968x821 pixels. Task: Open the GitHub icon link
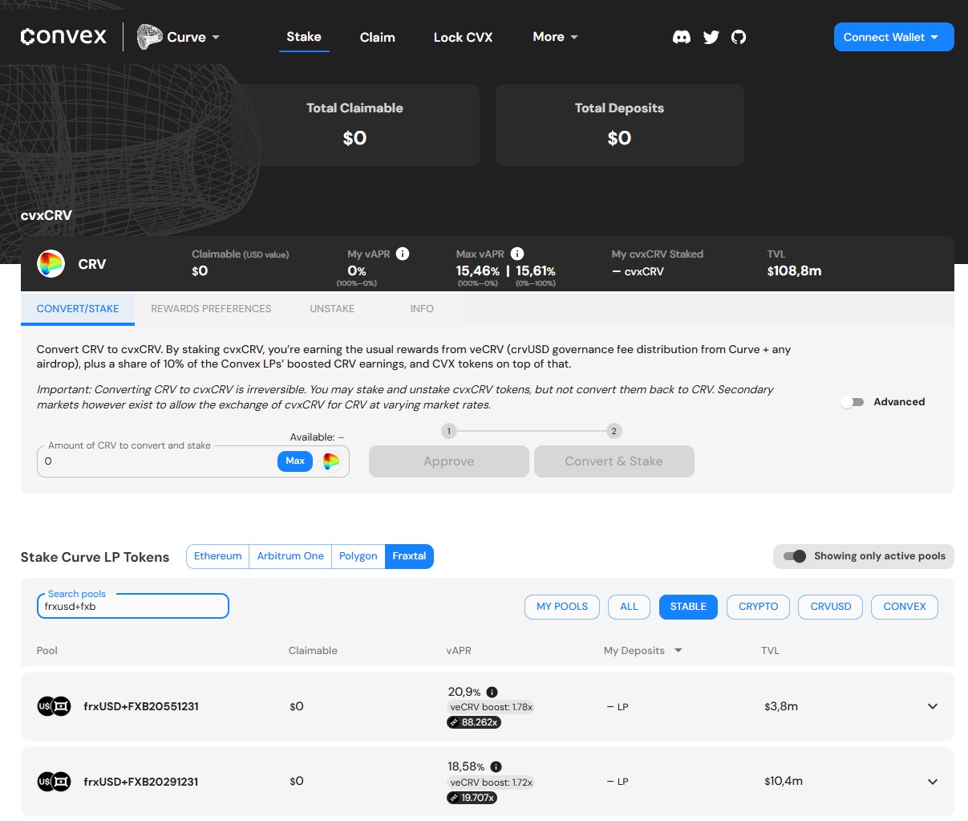739,37
